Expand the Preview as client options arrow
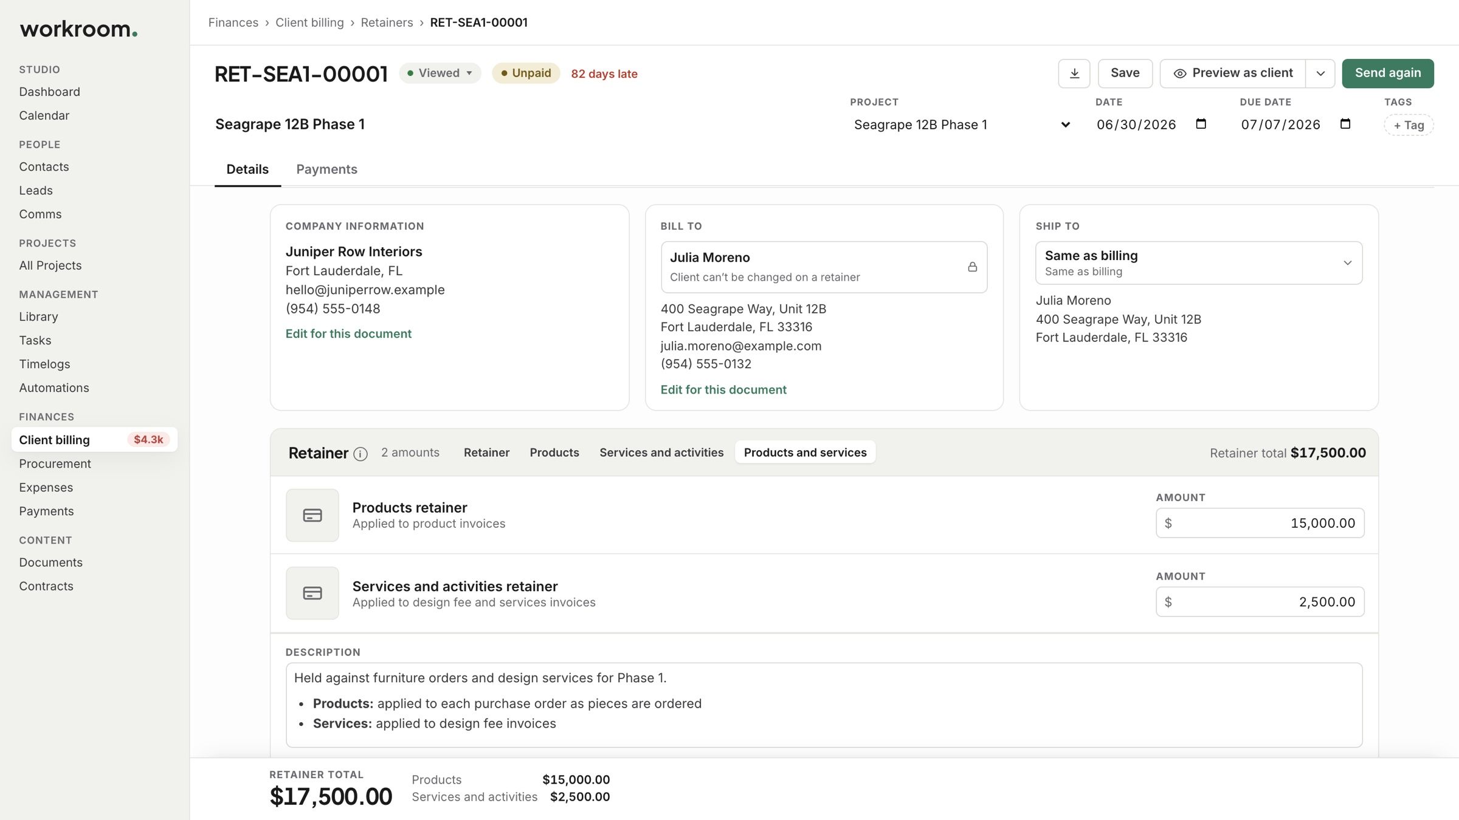Viewport: 1459px width, 820px height. coord(1320,73)
